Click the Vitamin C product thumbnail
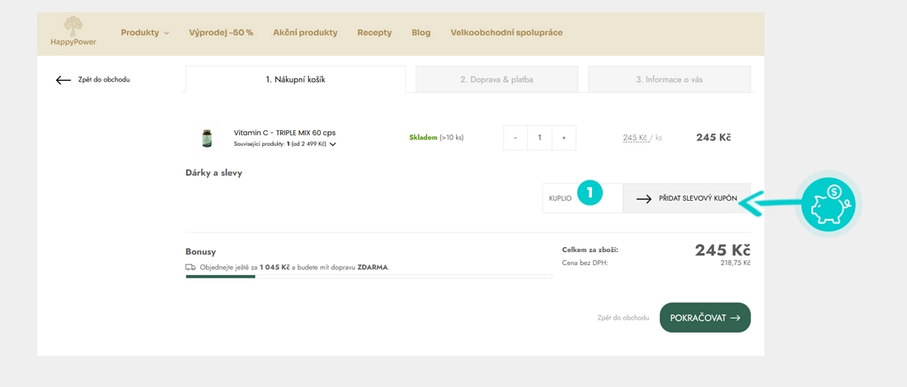907x387 pixels. 206,138
